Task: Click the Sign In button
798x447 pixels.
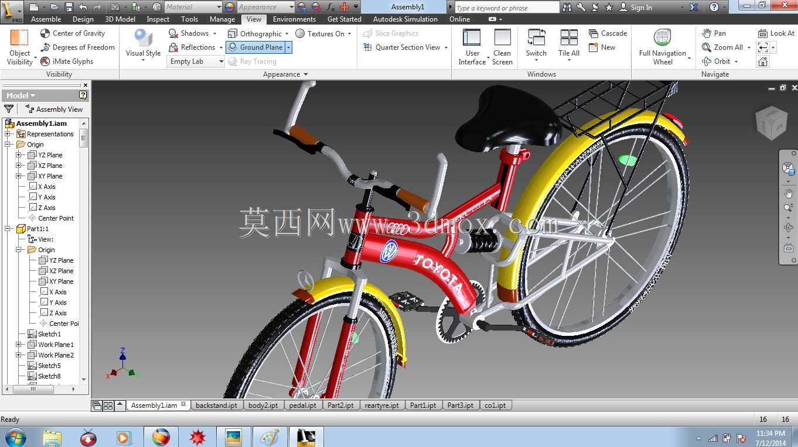Action: (x=636, y=7)
